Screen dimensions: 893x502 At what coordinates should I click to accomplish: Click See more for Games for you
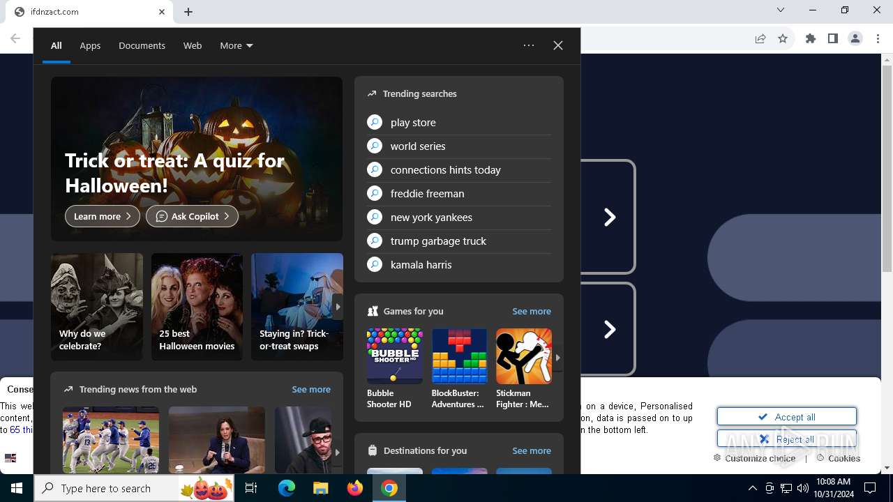(x=532, y=311)
